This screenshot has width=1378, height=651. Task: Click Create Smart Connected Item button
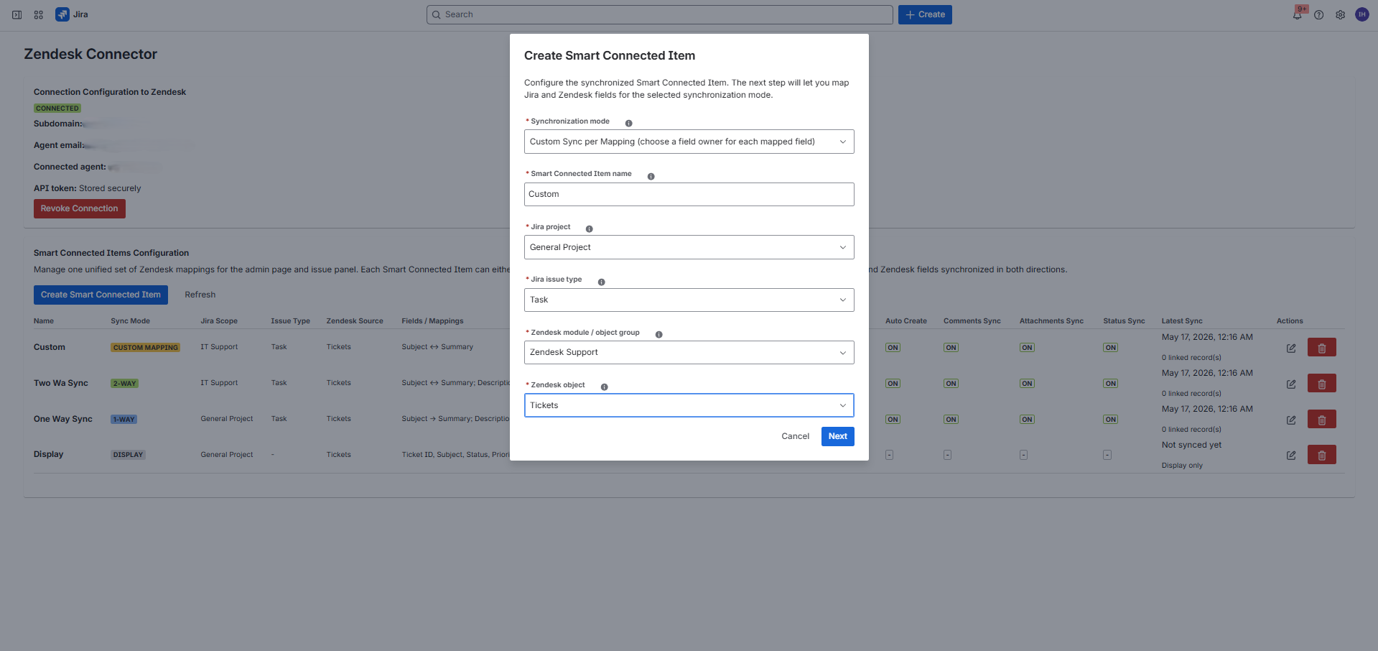coord(101,295)
